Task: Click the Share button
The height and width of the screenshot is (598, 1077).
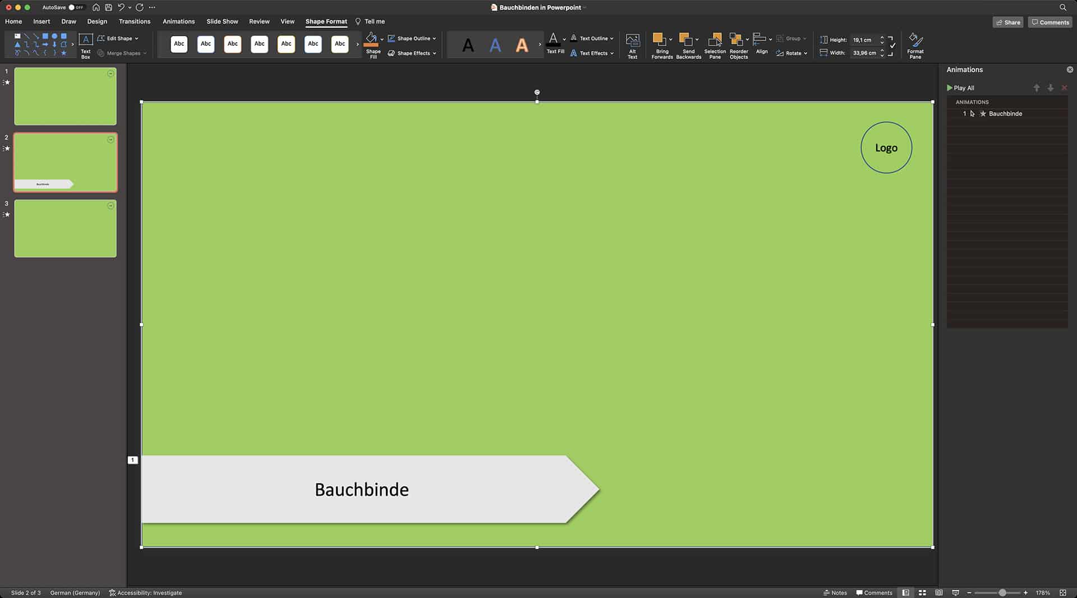Action: click(x=1007, y=22)
